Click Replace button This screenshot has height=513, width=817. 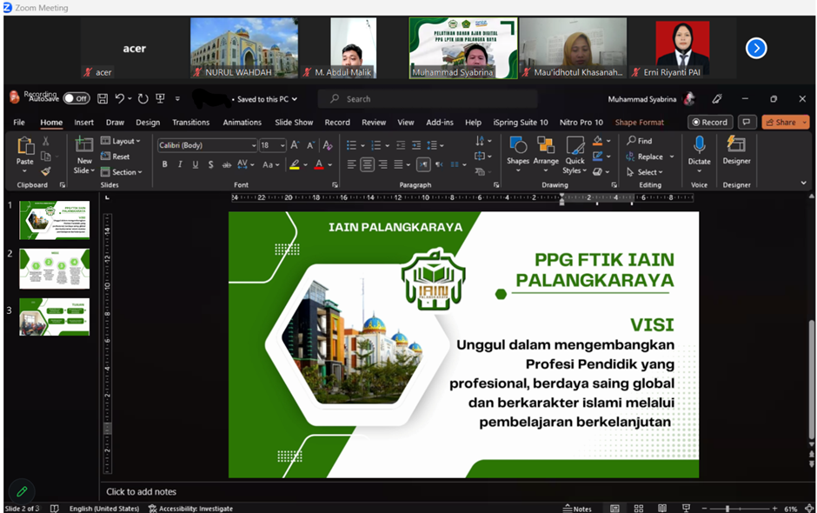click(645, 157)
